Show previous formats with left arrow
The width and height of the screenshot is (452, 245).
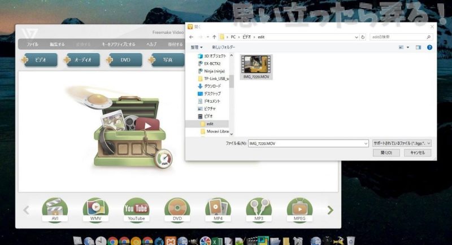tap(26, 210)
